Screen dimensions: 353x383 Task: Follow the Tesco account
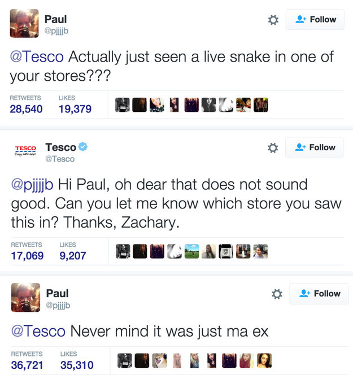pyautogui.click(x=315, y=147)
